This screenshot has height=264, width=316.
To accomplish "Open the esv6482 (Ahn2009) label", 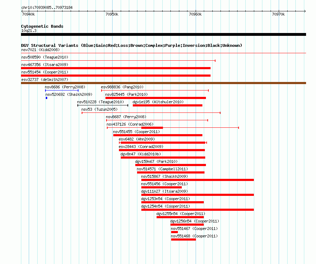I will 137,139.
